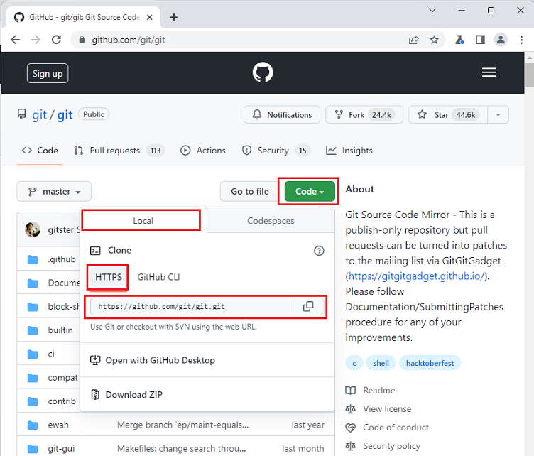Open the 'Merge branch ep/maint-equals' commit message
The image size is (534, 456).
click(x=182, y=425)
